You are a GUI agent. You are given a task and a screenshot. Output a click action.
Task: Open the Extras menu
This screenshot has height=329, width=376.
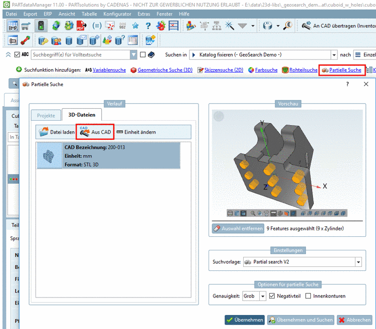144,14
